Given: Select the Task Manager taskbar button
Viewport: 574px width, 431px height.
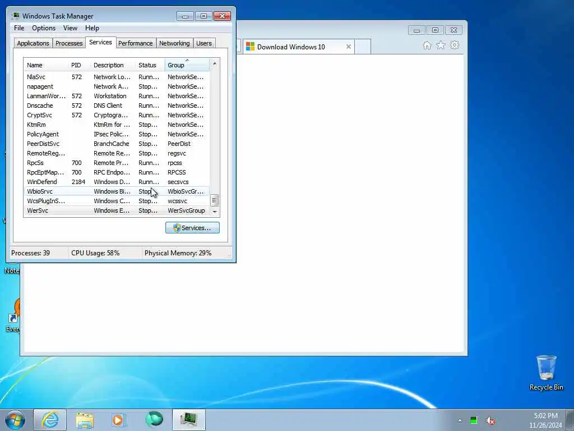Looking at the screenshot, I should click(189, 420).
